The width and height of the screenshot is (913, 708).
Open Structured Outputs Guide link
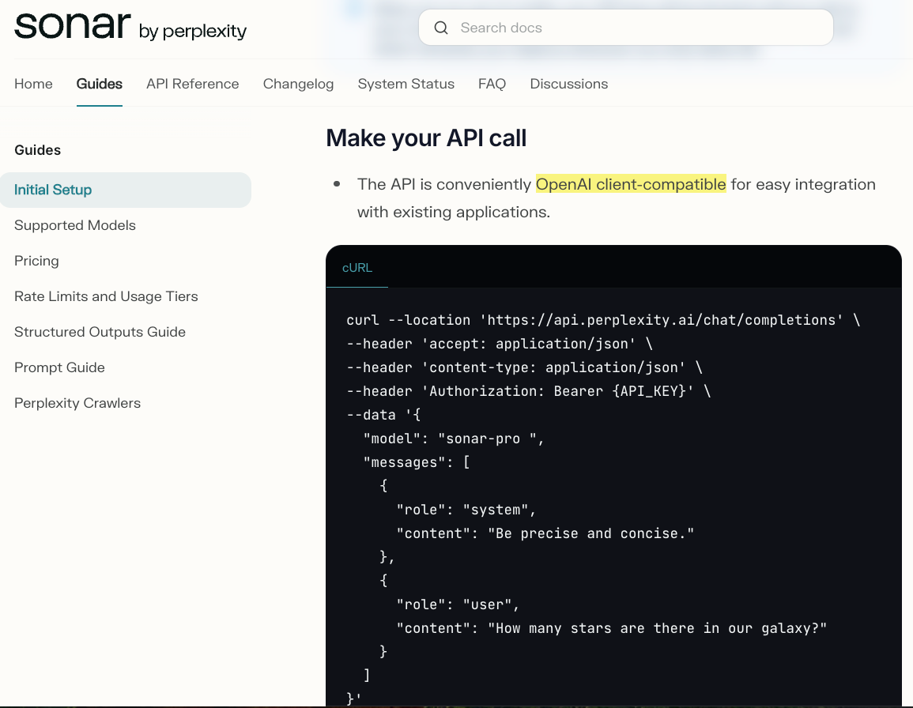(100, 332)
